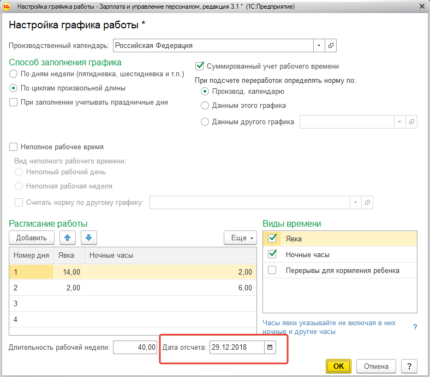Click the Отмена button

click(376, 366)
